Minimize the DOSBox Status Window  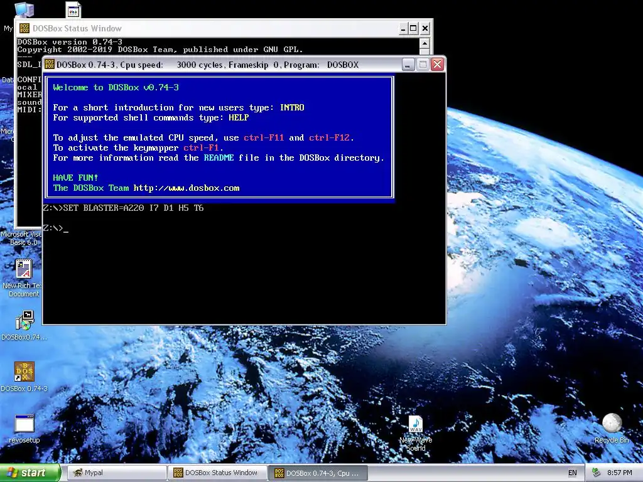403,28
